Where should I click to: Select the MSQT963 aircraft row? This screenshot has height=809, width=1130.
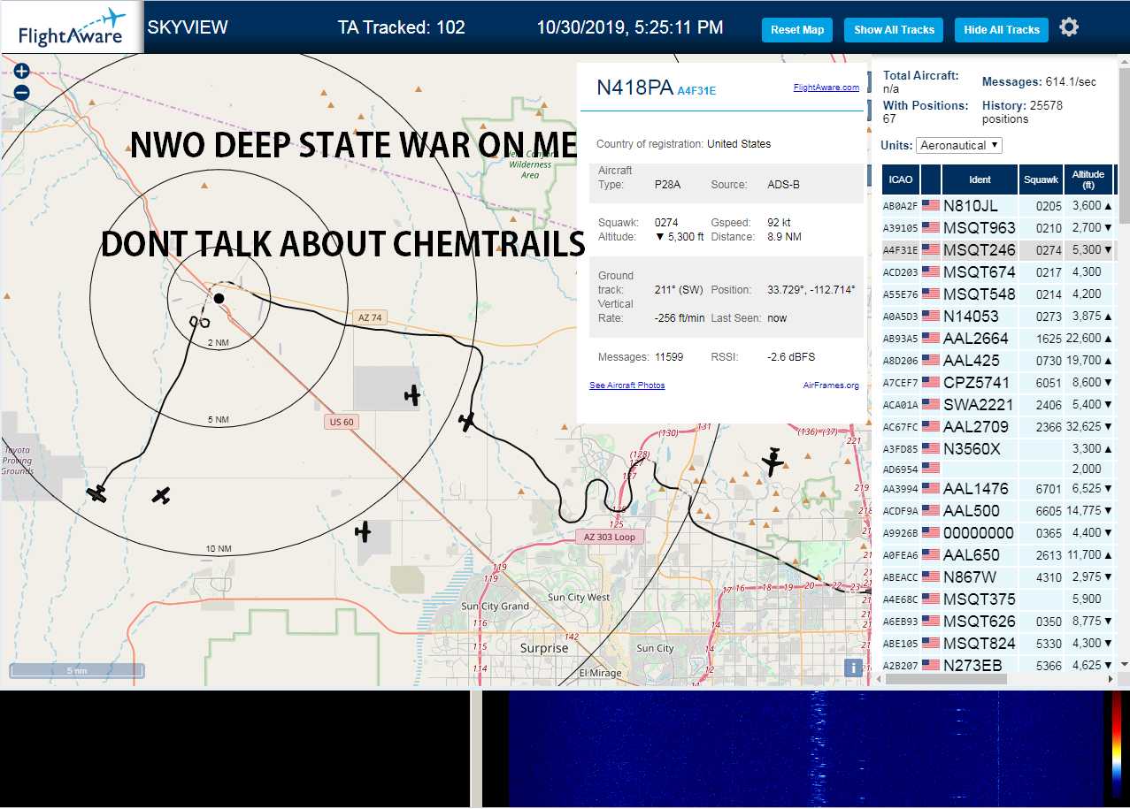[999, 228]
